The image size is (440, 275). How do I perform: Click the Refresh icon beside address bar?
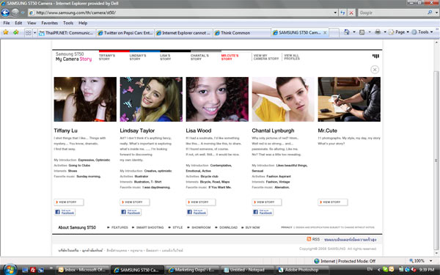(x=342, y=12)
